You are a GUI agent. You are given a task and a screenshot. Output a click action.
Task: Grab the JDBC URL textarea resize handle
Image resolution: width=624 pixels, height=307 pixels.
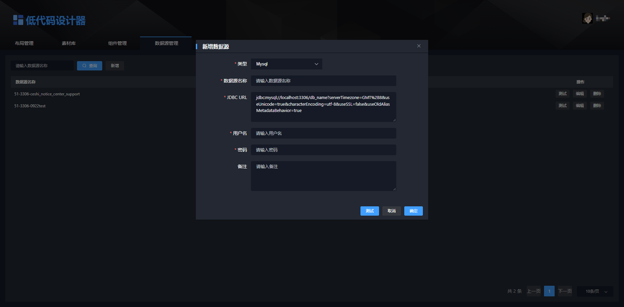(394, 120)
